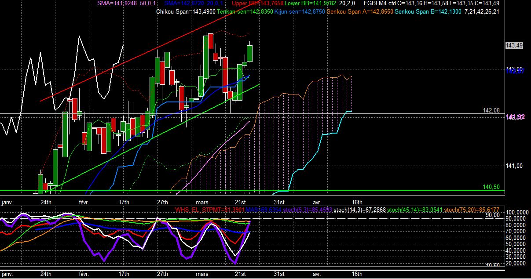Click the 140,50 support level label

491,187
